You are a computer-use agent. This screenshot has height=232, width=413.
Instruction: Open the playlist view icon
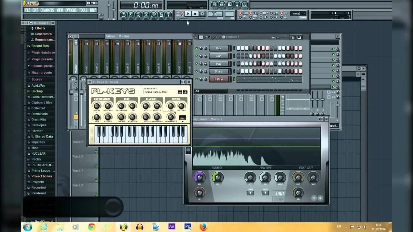(215, 5)
